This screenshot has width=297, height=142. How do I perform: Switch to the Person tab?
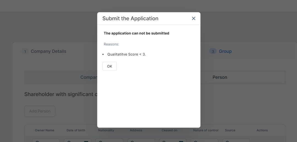pyautogui.click(x=220, y=77)
